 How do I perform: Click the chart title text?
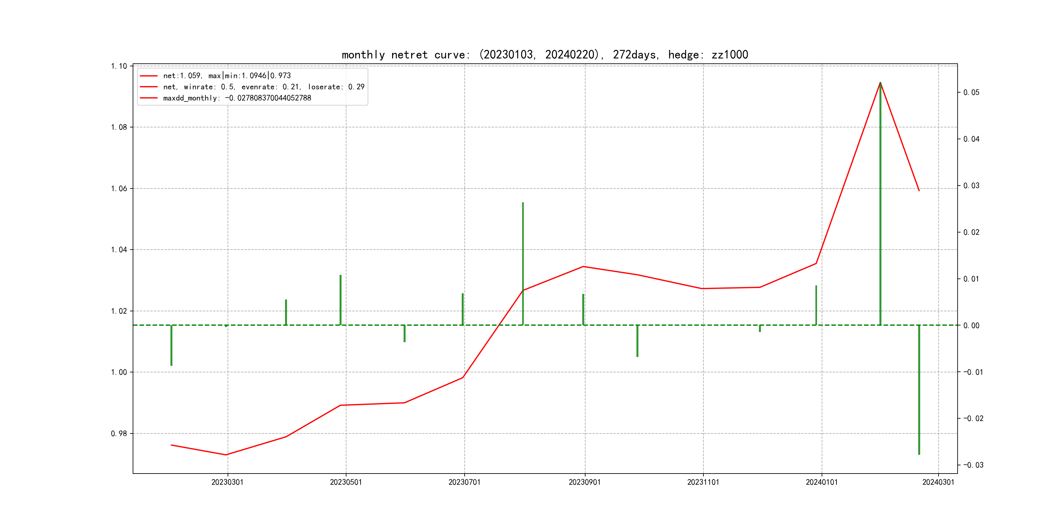[x=545, y=55]
